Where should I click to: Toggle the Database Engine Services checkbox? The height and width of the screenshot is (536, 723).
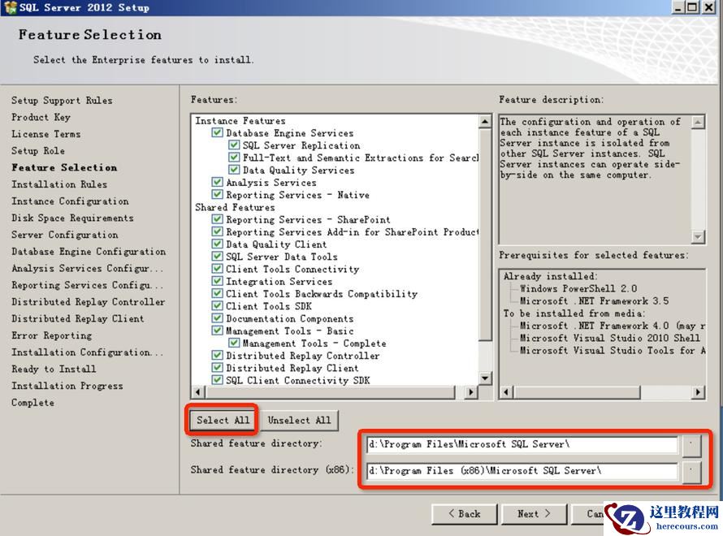tap(217, 132)
